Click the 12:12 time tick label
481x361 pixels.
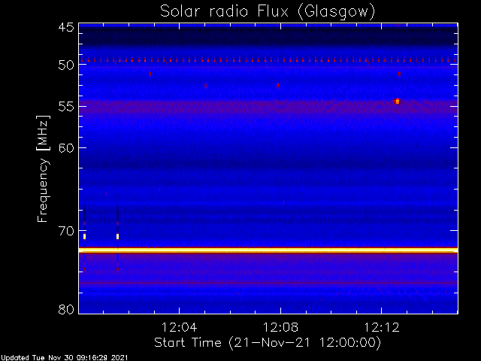tap(382, 327)
